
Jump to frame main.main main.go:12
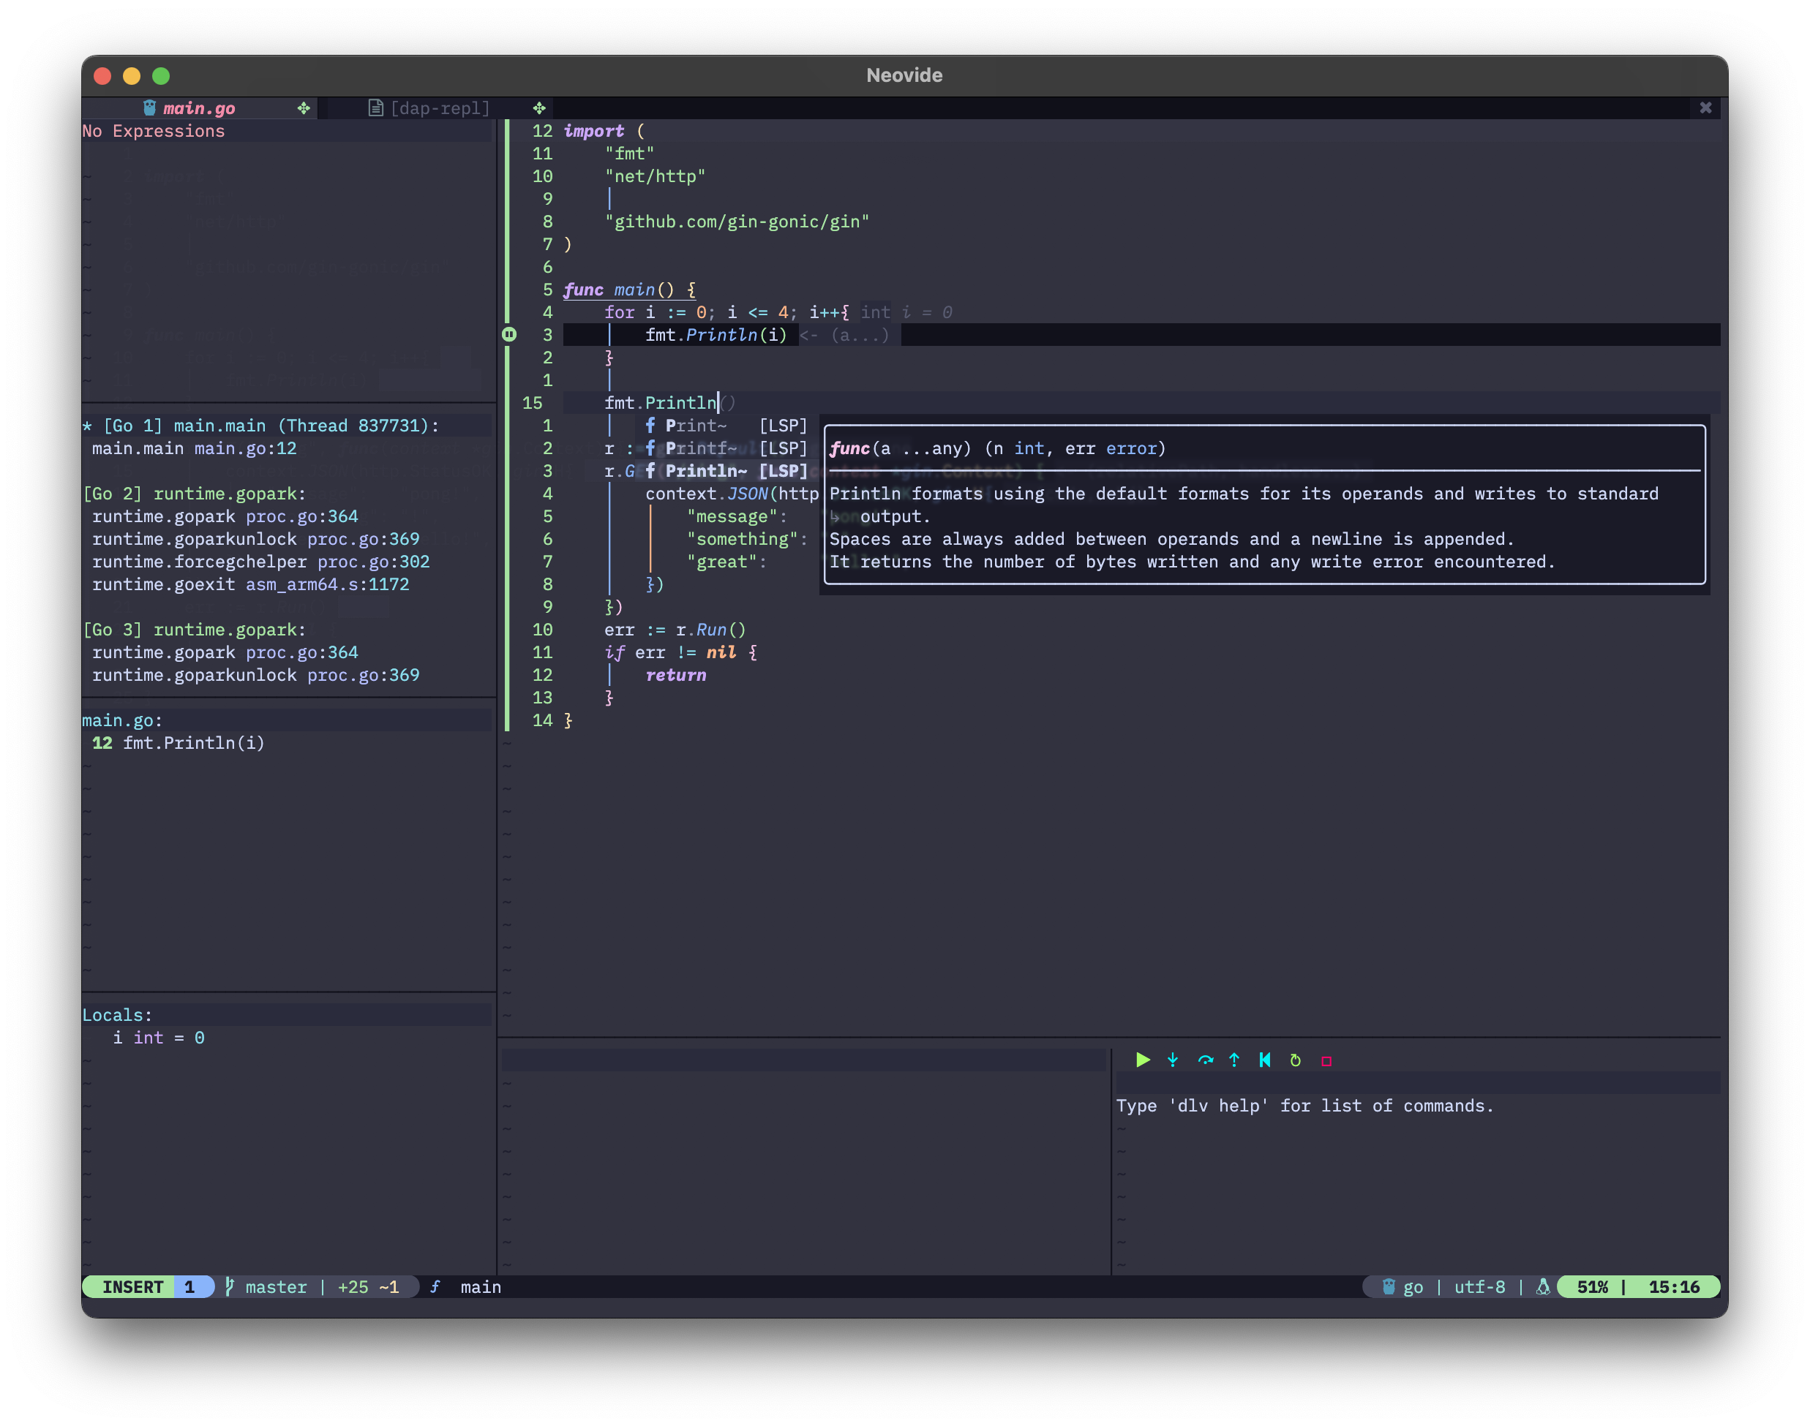pos(194,448)
